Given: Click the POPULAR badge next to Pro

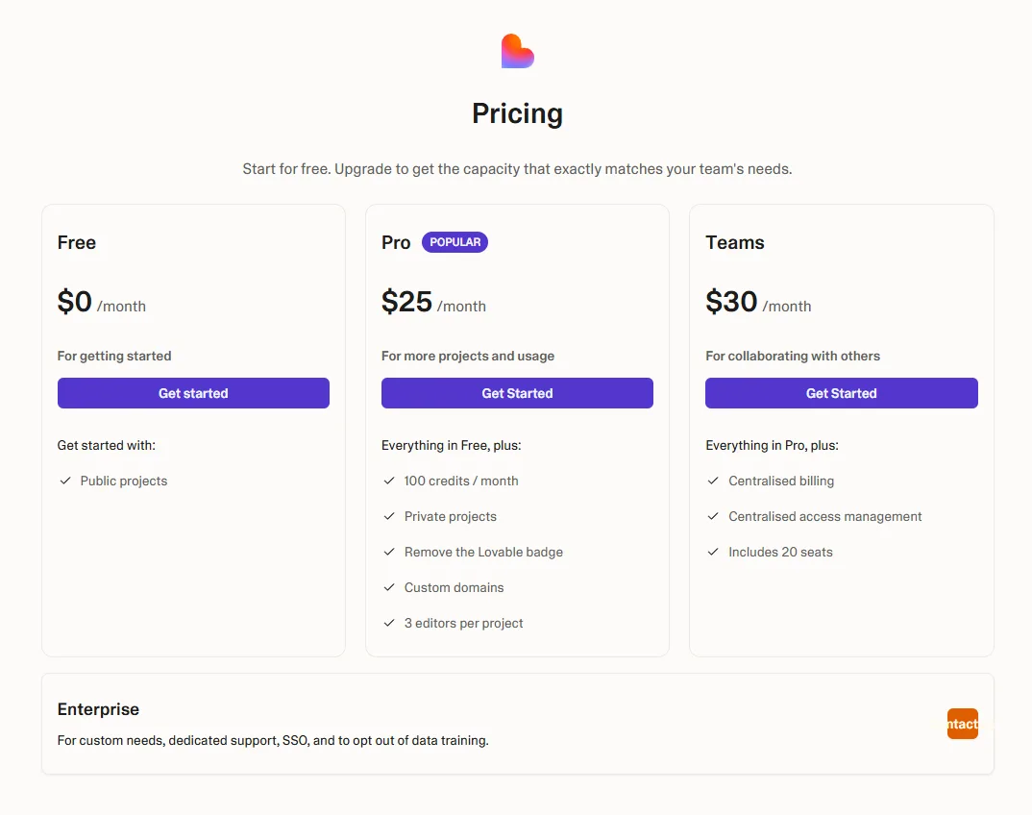Looking at the screenshot, I should coord(455,242).
